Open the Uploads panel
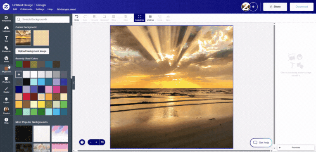 tap(6, 29)
